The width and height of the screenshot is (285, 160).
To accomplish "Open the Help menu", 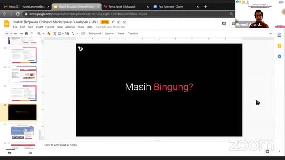I will tap(90, 27).
